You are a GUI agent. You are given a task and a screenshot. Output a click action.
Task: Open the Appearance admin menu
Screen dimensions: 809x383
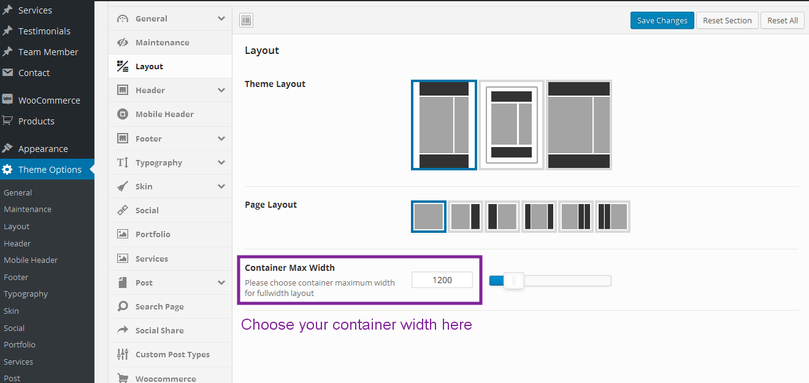[43, 148]
